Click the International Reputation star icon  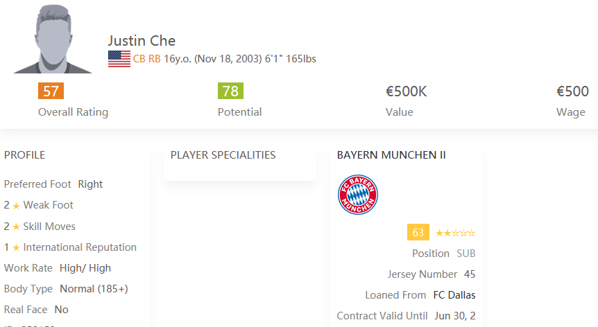[16, 248]
